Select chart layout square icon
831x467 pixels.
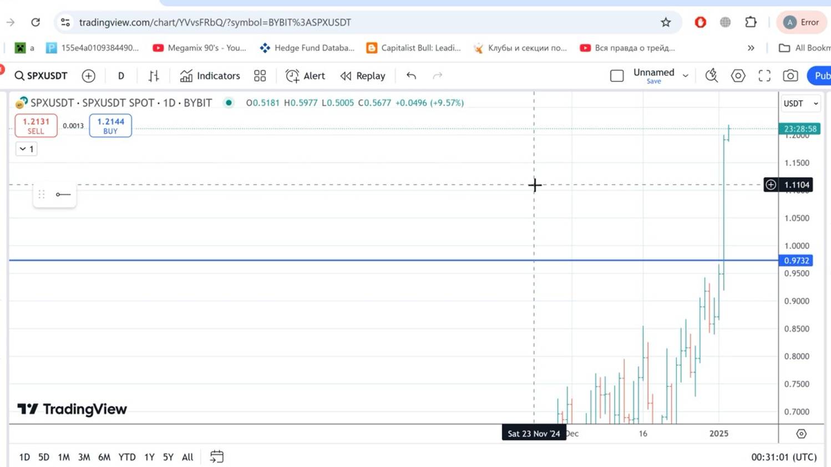click(617, 76)
